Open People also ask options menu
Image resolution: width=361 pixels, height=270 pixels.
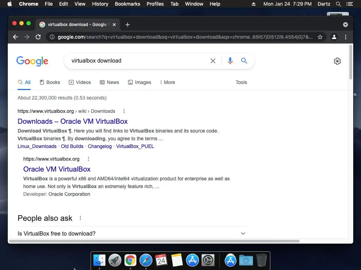80,218
